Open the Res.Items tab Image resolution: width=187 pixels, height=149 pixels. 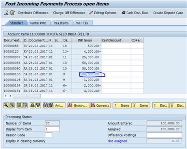click(x=61, y=23)
